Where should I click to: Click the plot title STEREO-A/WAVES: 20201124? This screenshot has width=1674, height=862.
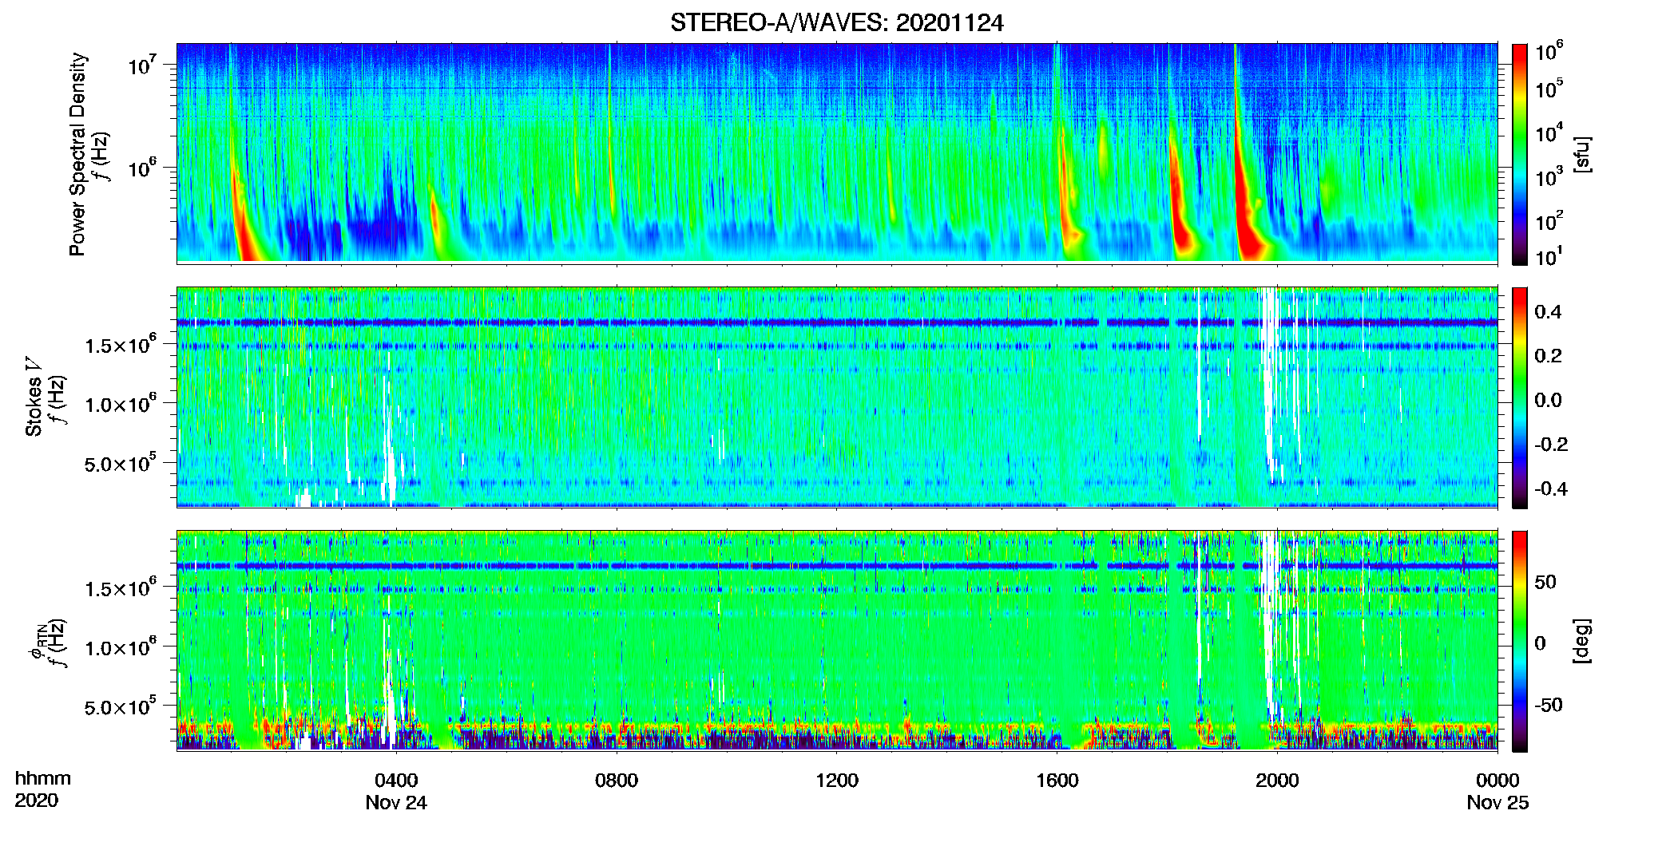[x=836, y=23]
